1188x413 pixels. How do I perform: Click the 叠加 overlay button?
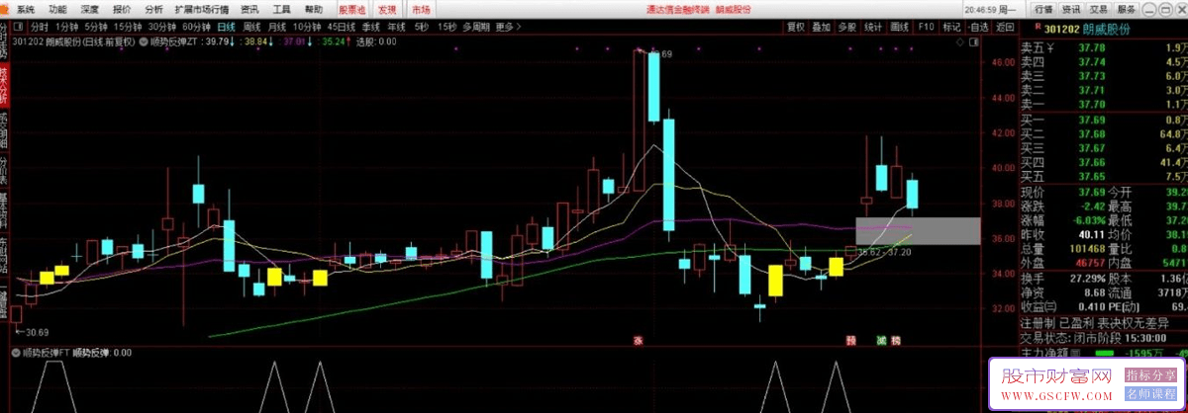(822, 27)
